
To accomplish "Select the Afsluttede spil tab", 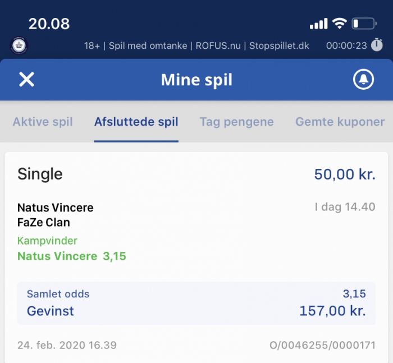I will click(136, 122).
